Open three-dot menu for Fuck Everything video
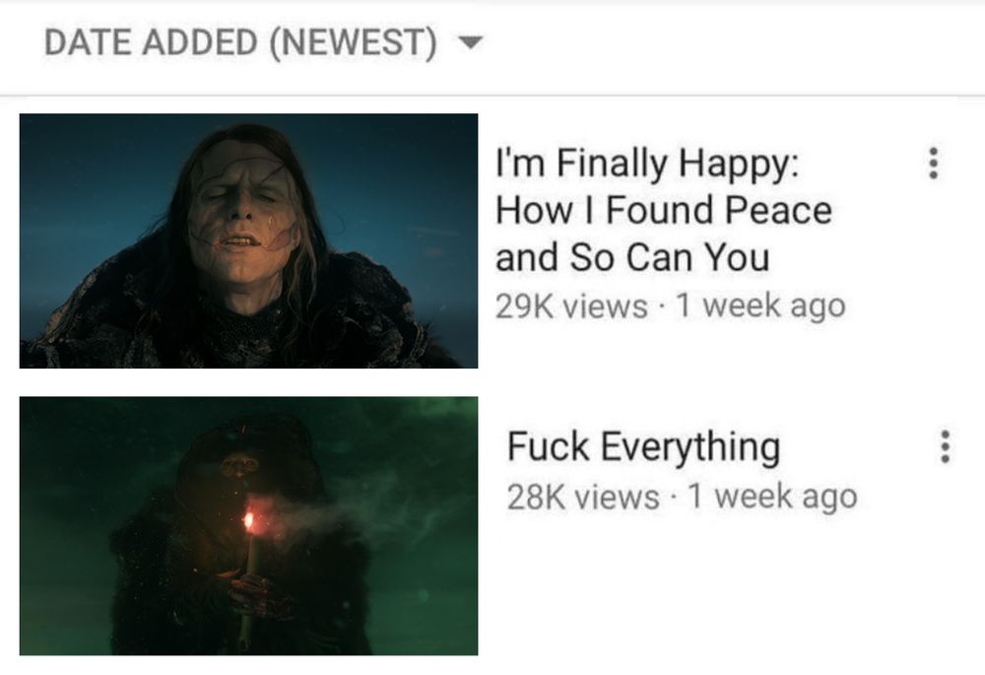985x675 pixels. click(945, 446)
